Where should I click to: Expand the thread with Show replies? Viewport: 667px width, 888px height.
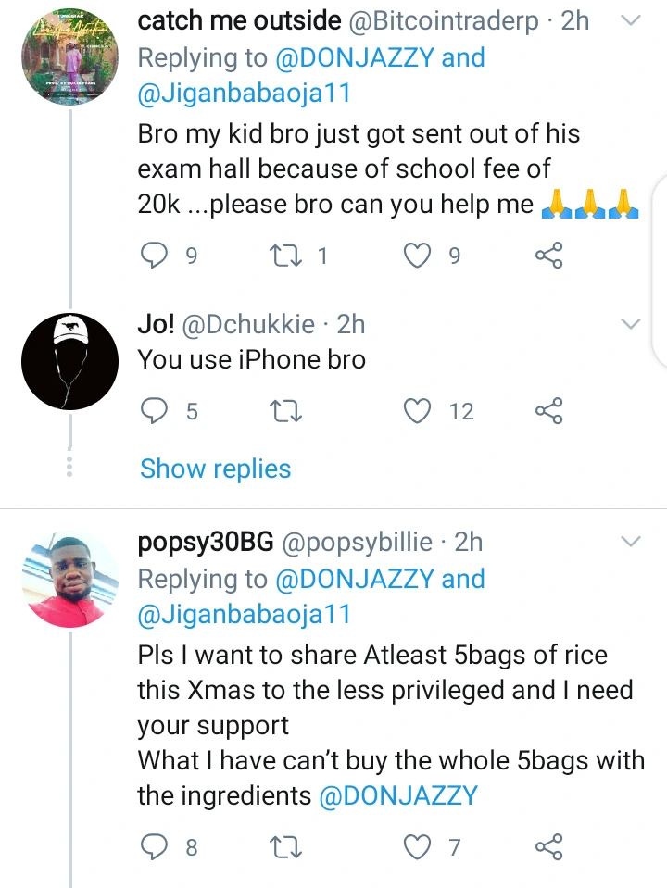215,469
